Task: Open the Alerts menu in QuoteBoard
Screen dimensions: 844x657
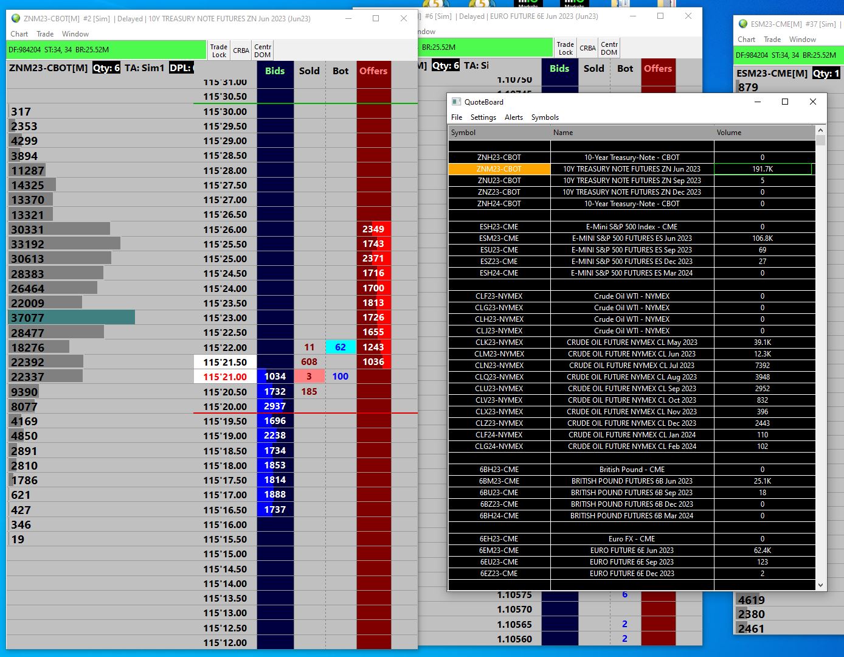Action: (514, 117)
